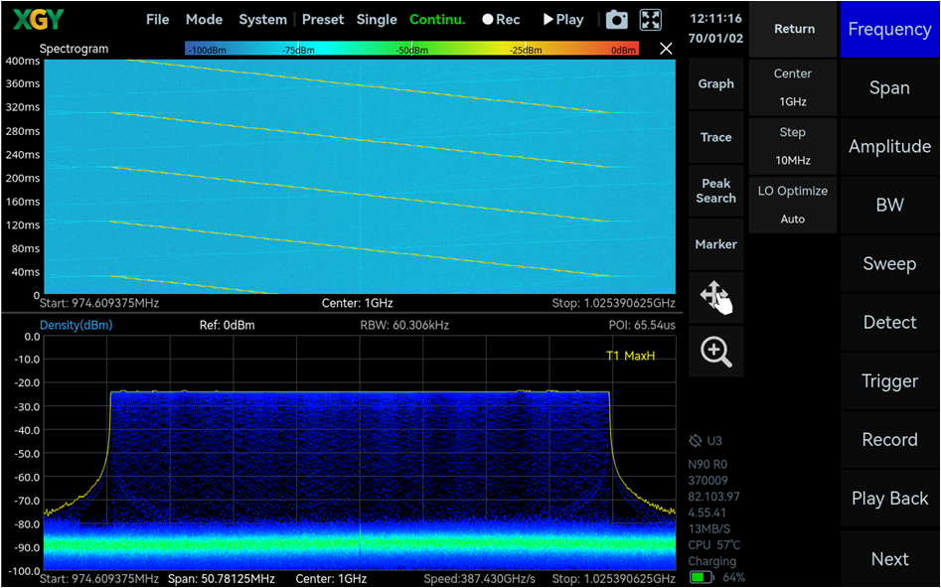Screen dimensions: 941x588
Task: Click the XGY logo
Action: coord(38,20)
